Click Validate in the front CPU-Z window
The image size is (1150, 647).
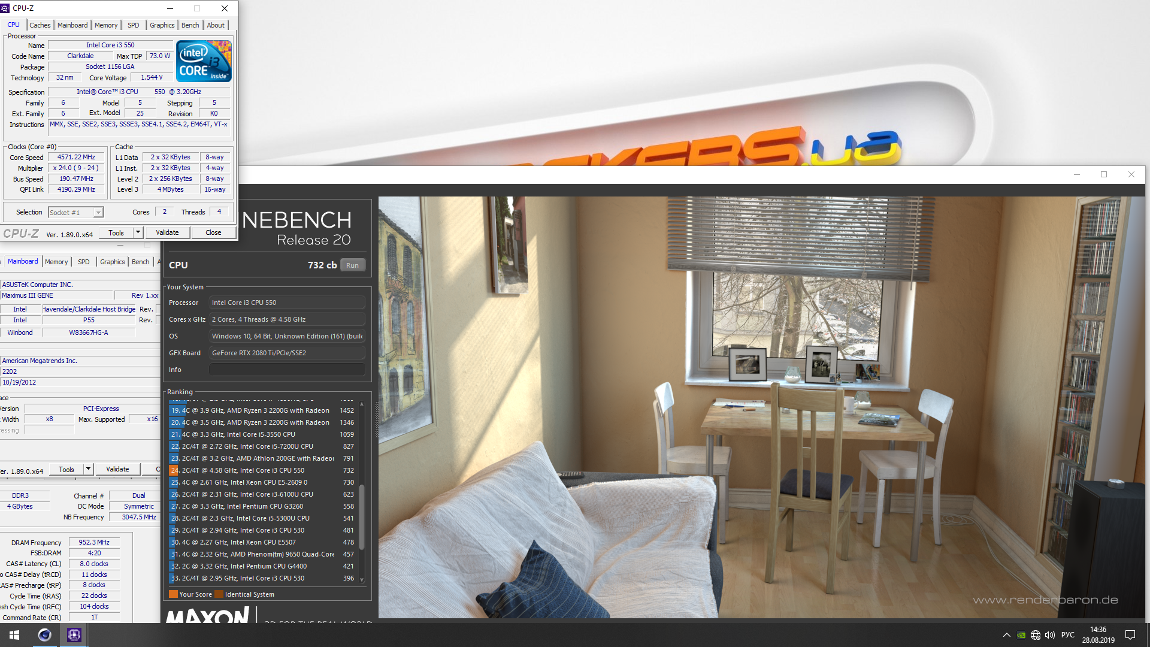tap(167, 232)
